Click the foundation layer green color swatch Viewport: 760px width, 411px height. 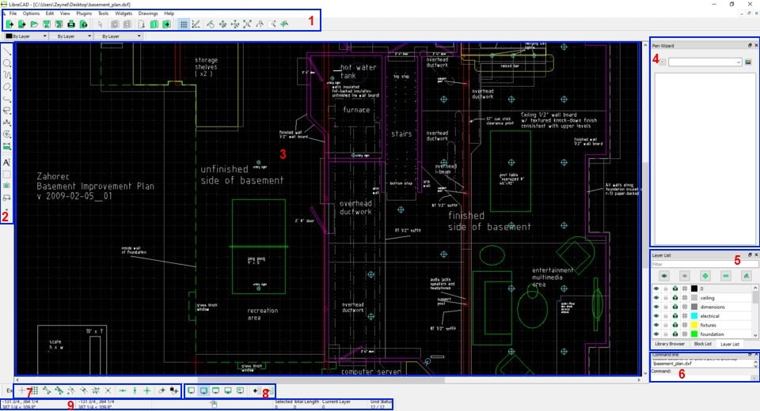(x=694, y=334)
